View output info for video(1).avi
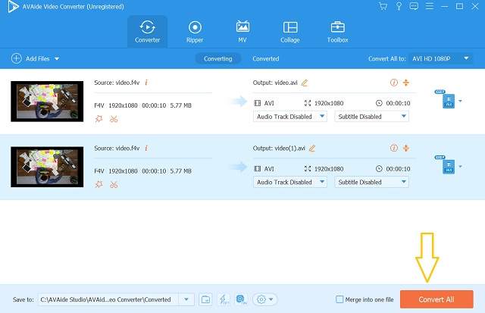This screenshot has height=313, width=485. 394,148
